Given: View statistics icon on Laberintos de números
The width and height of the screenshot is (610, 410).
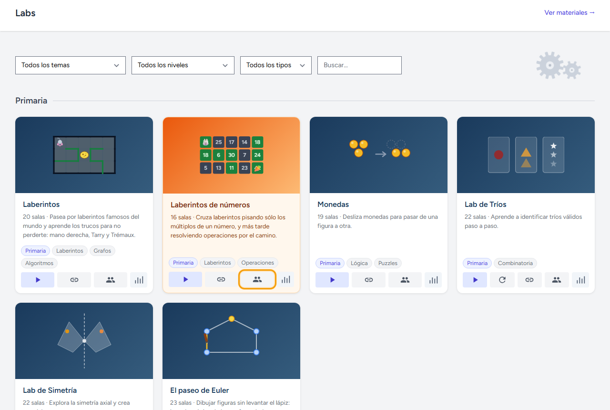Looking at the screenshot, I should pyautogui.click(x=285, y=279).
